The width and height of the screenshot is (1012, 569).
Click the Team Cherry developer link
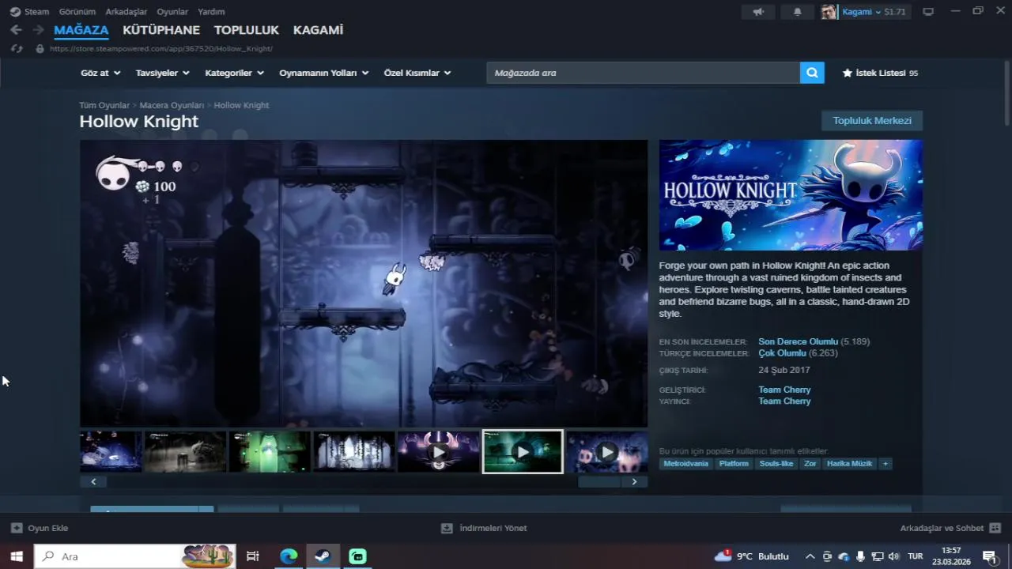[x=784, y=390]
